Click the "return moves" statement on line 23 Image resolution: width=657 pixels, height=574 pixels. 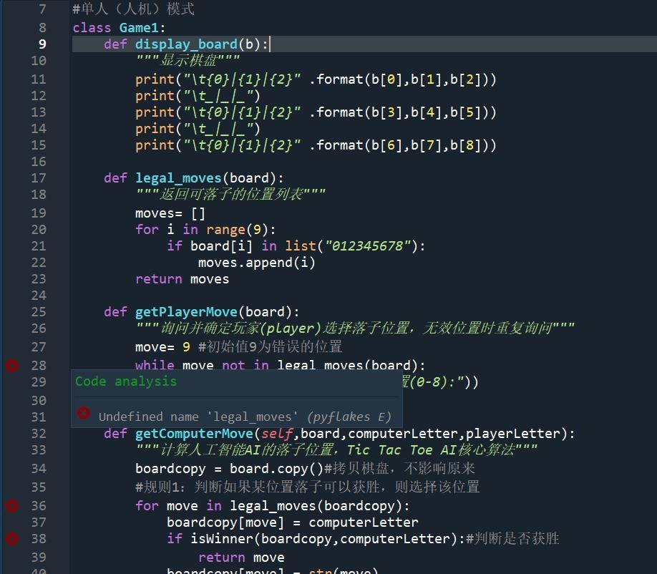pyautogui.click(x=182, y=279)
